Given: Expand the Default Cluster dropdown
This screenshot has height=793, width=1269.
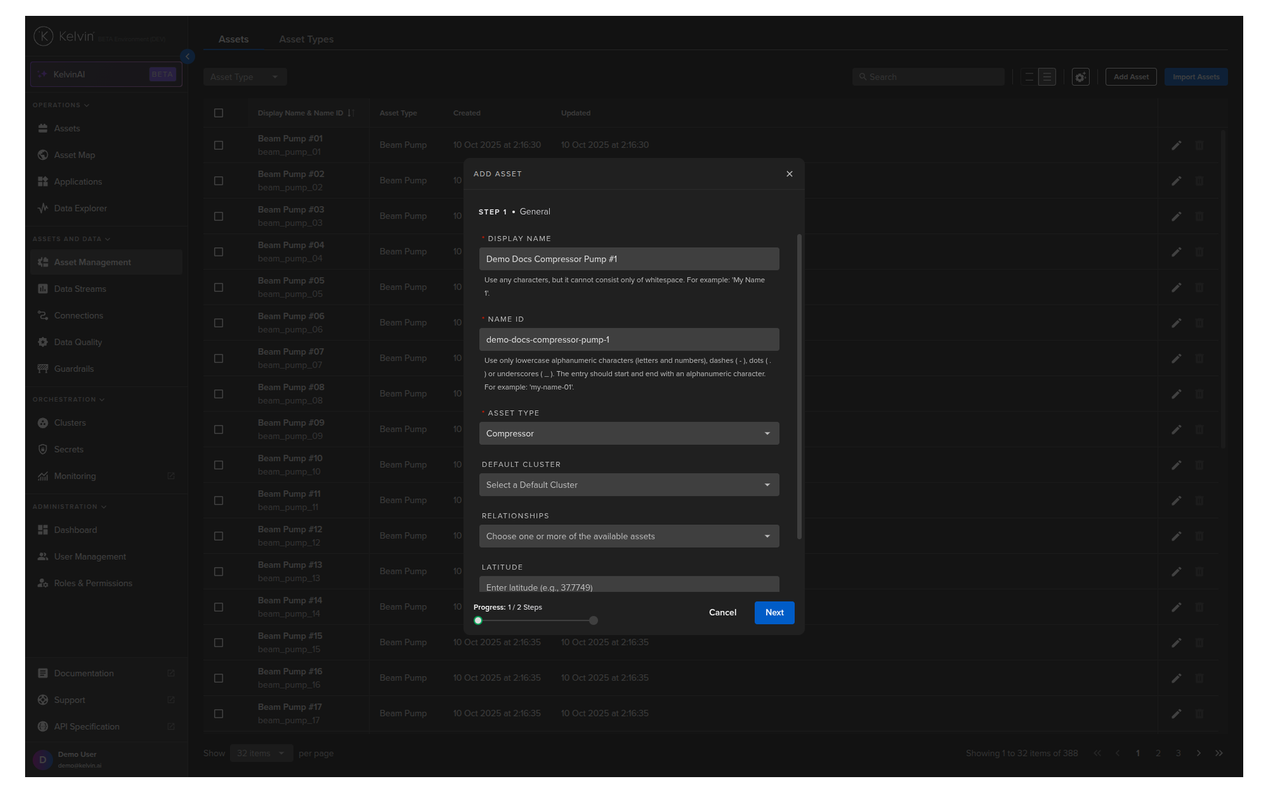Looking at the screenshot, I should pos(629,485).
